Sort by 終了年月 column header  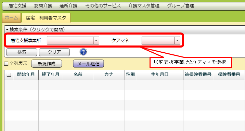(x=51, y=75)
